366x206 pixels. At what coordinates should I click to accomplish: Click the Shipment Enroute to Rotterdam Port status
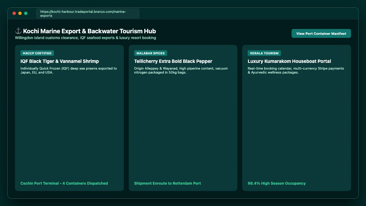167,183
